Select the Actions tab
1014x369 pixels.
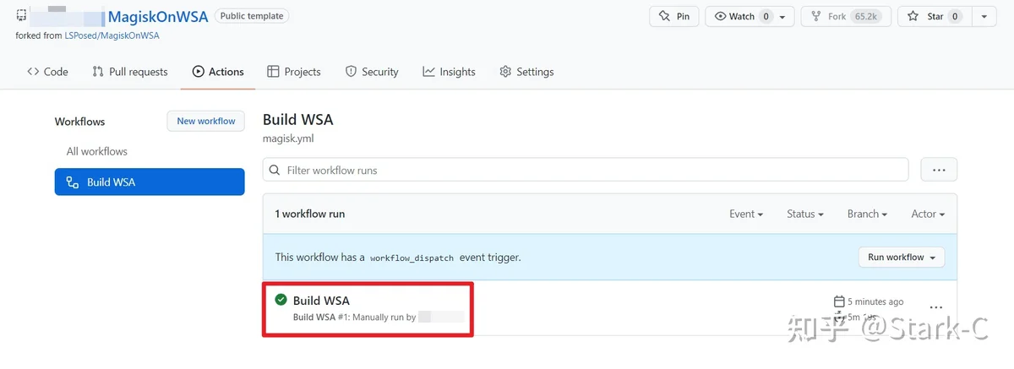(x=218, y=72)
